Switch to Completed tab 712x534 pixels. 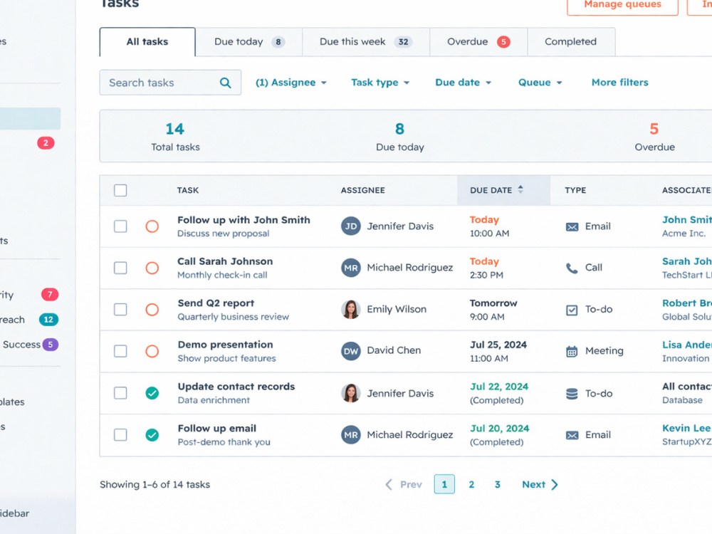[x=571, y=42]
